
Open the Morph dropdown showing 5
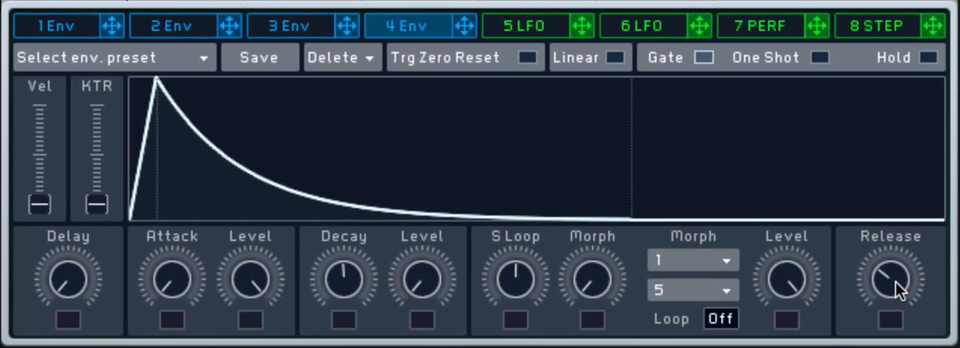(693, 290)
